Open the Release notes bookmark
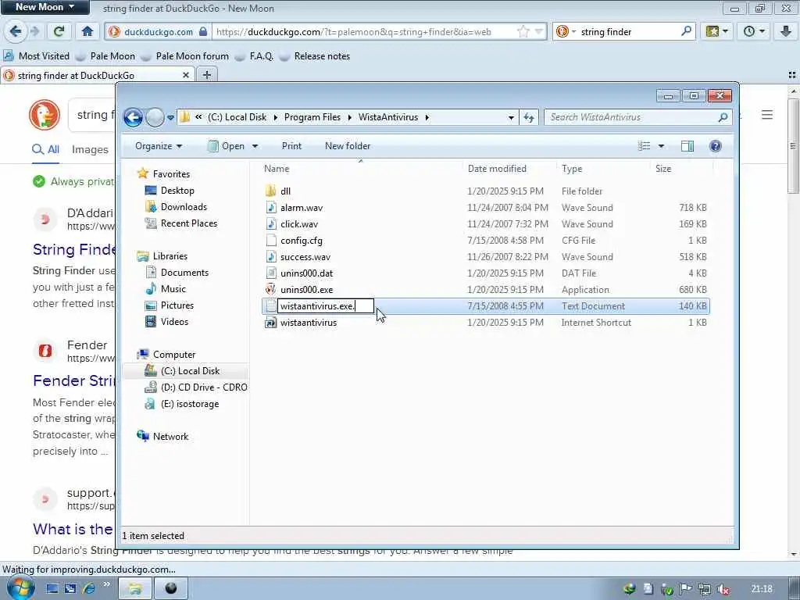 coord(315,56)
